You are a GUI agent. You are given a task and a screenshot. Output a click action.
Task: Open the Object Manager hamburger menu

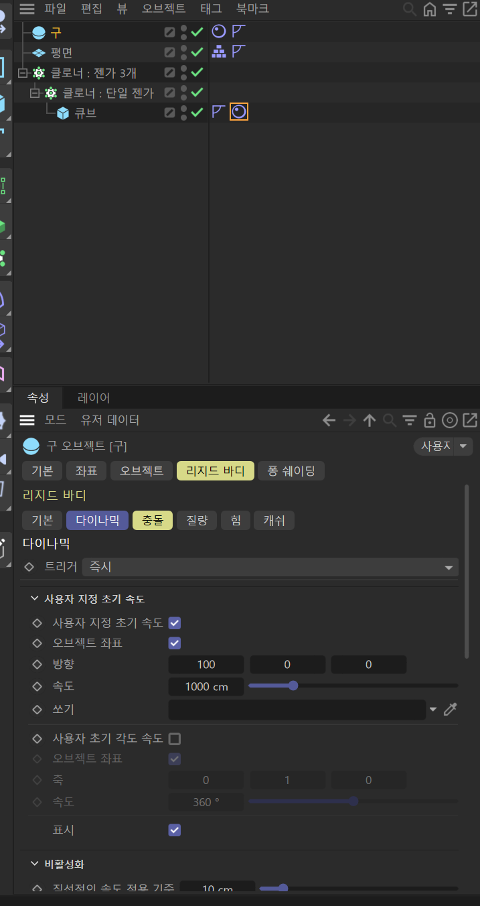tap(27, 9)
